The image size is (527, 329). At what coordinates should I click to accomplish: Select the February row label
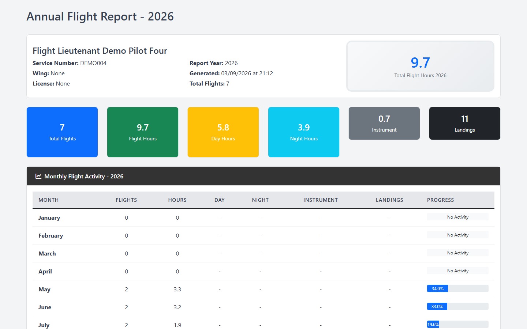point(51,235)
